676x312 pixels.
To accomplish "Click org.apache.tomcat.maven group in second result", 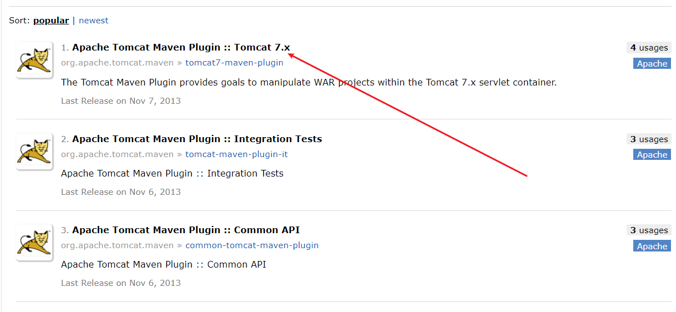I will click(x=117, y=154).
